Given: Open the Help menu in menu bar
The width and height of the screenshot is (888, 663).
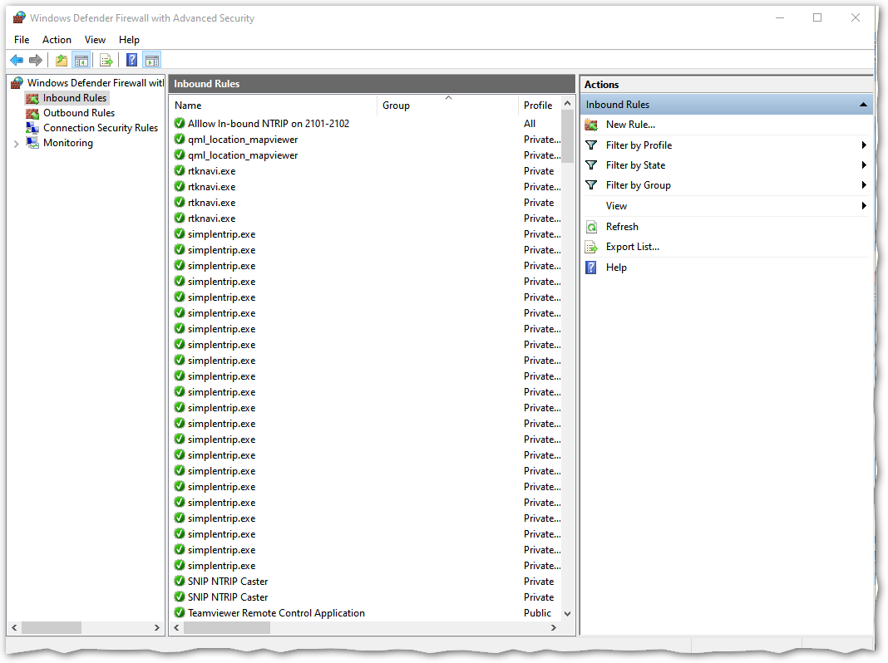Looking at the screenshot, I should click(129, 40).
